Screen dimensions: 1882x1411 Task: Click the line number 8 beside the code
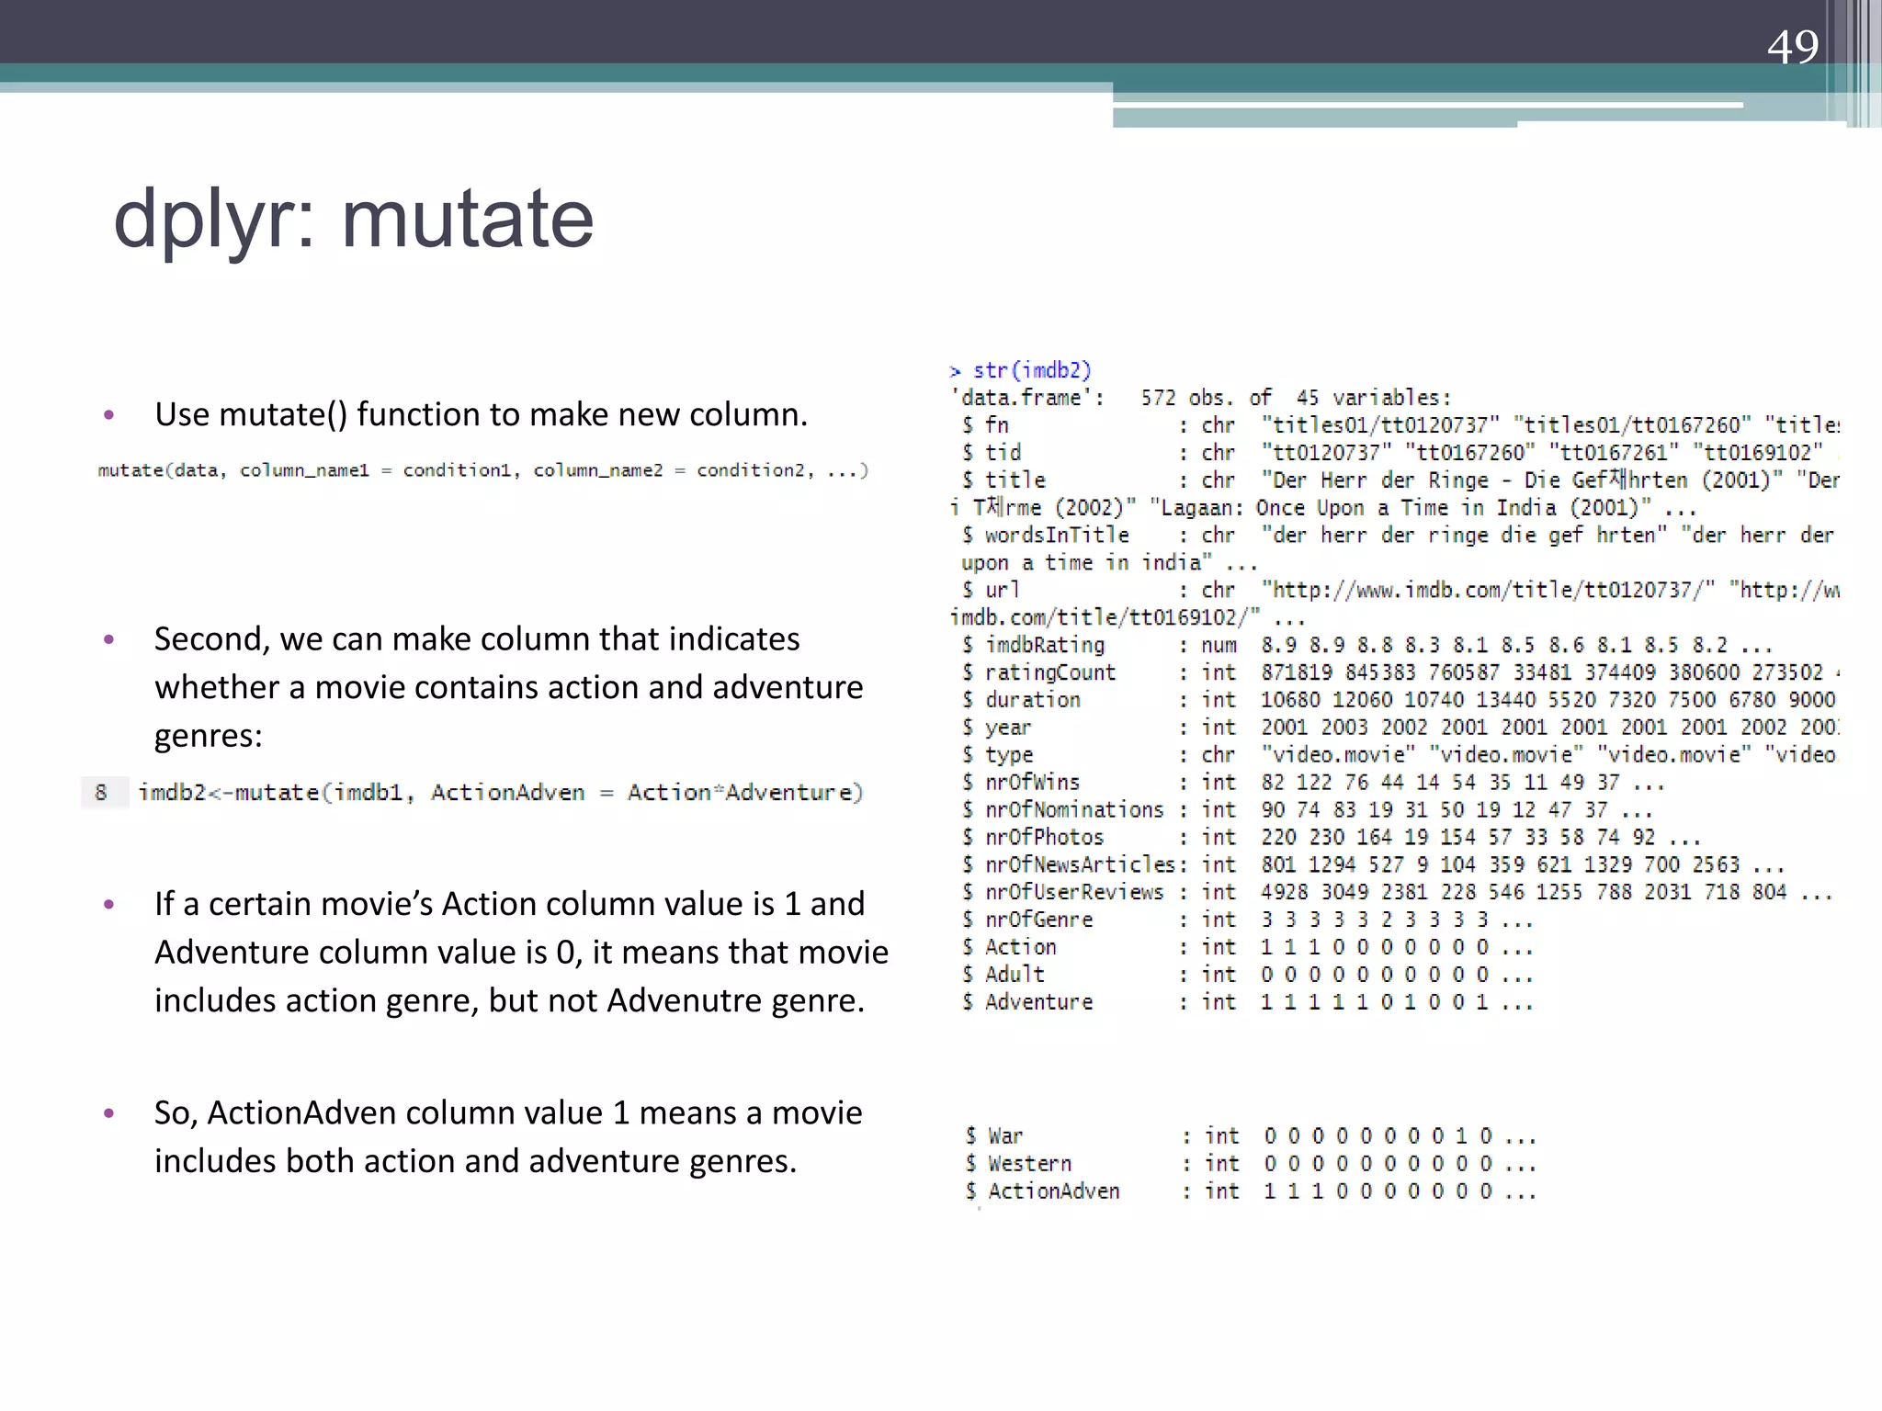point(101,792)
